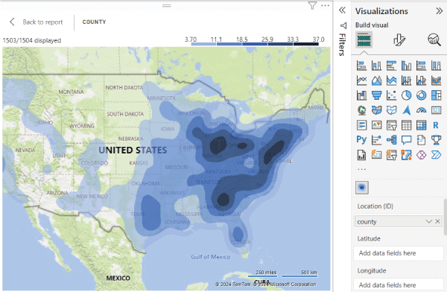The width and height of the screenshot is (447, 292).
Task: Open More options above the map
Action: click(x=325, y=5)
